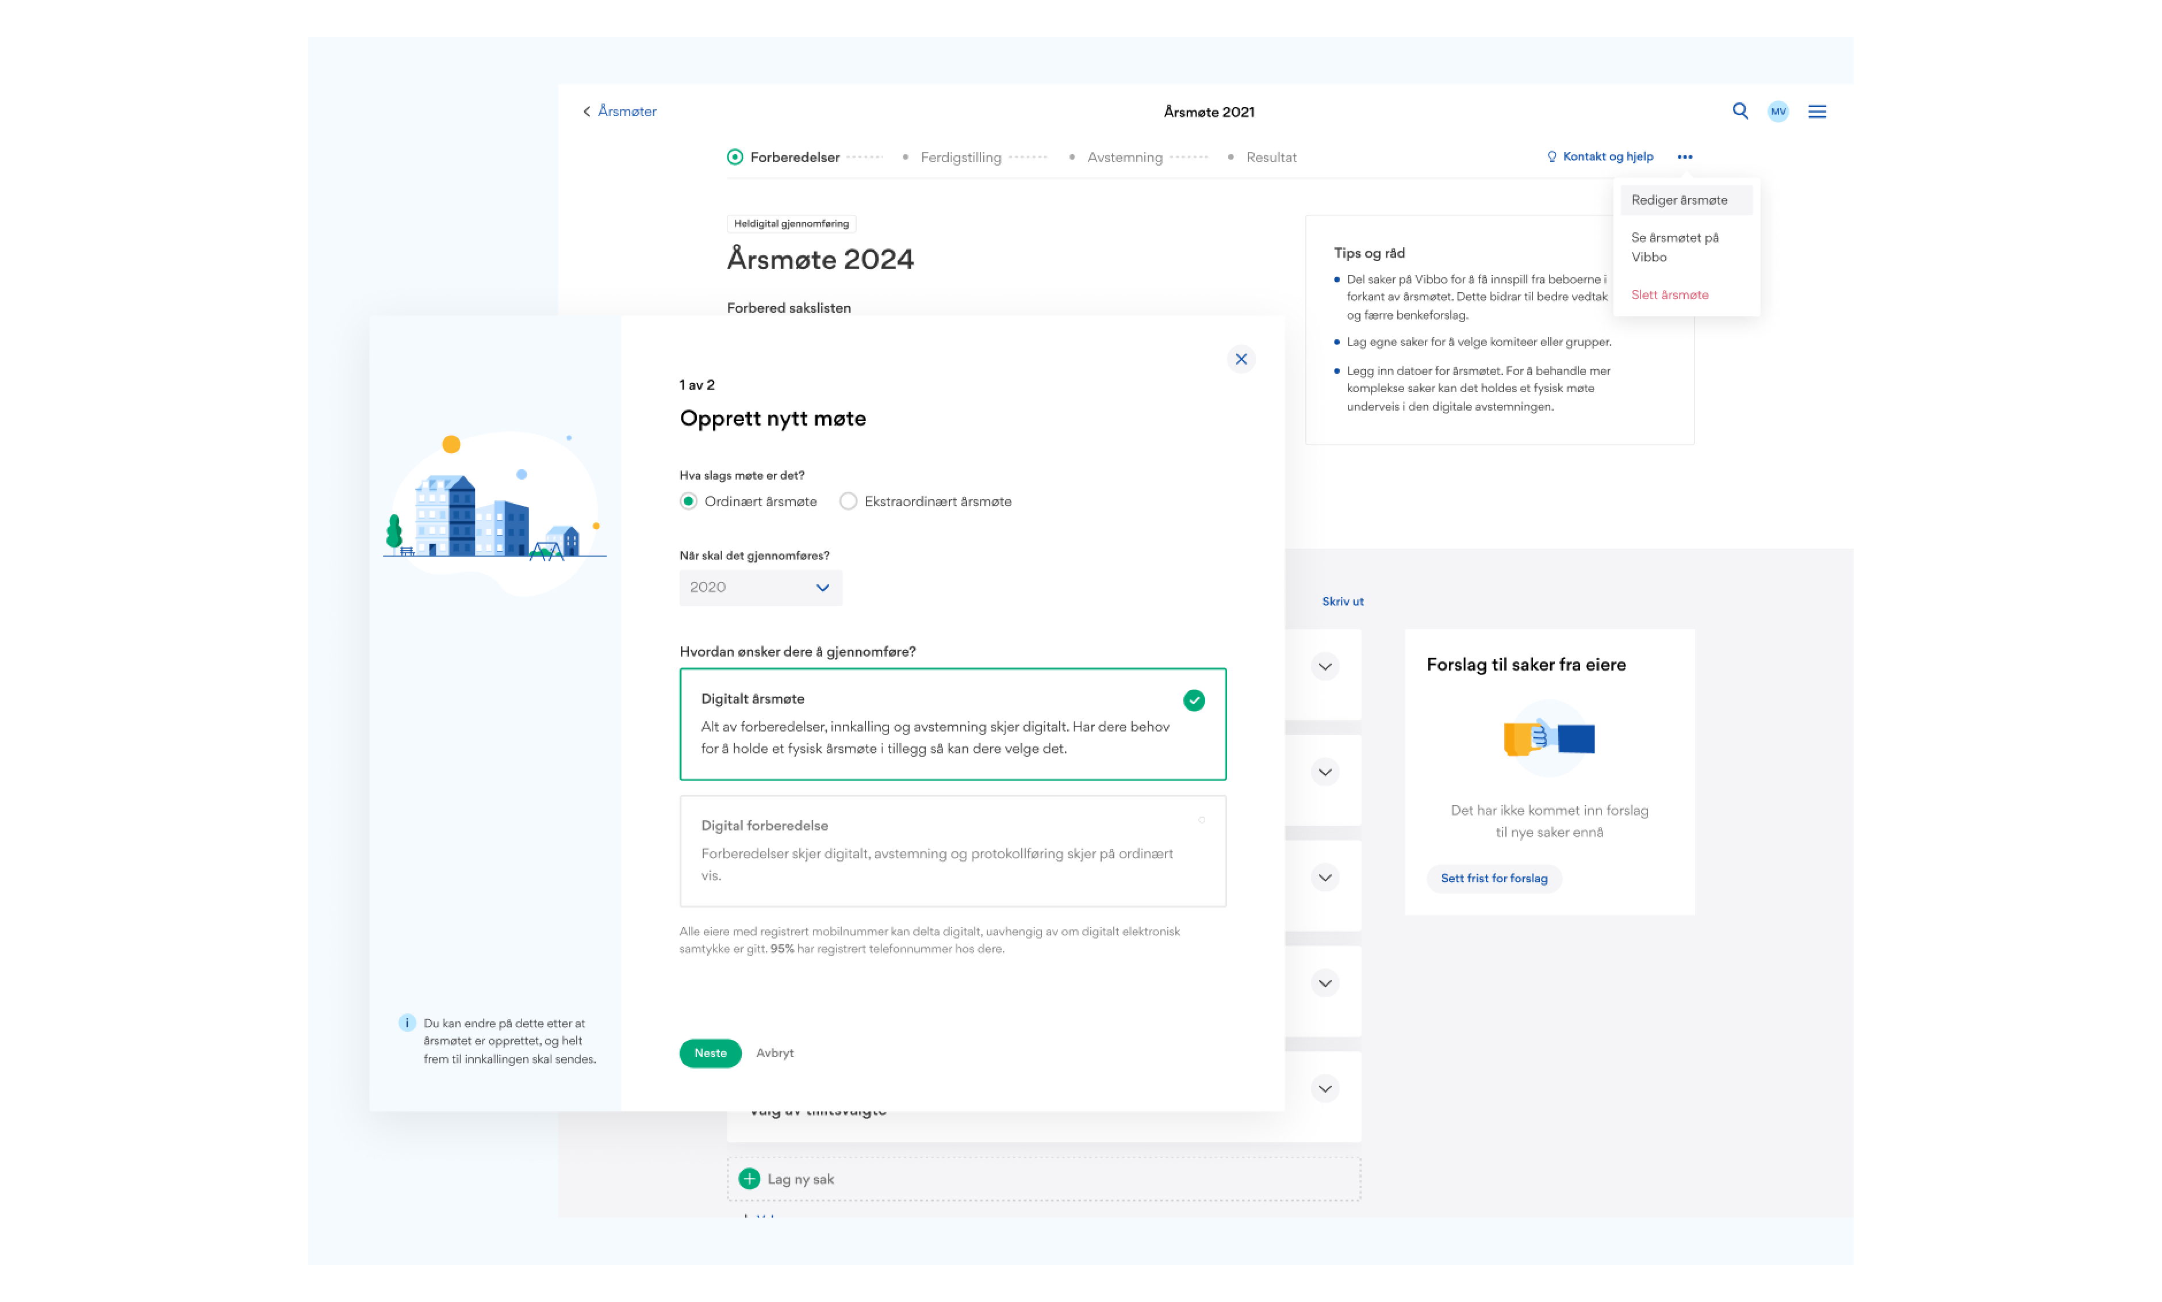
Task: Close the Opprett nytt møte dialog
Action: (1240, 359)
